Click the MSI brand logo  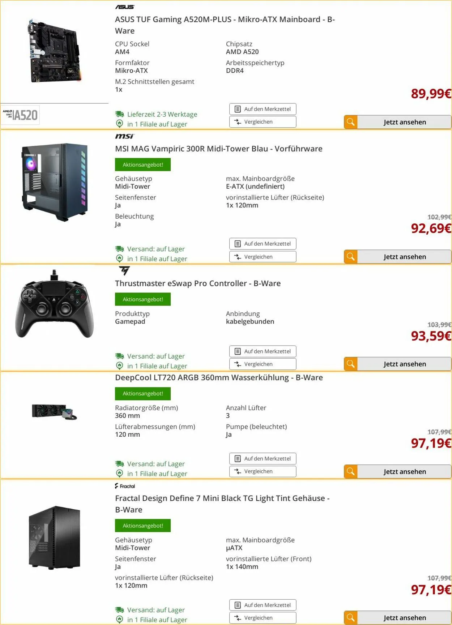pyautogui.click(x=124, y=136)
